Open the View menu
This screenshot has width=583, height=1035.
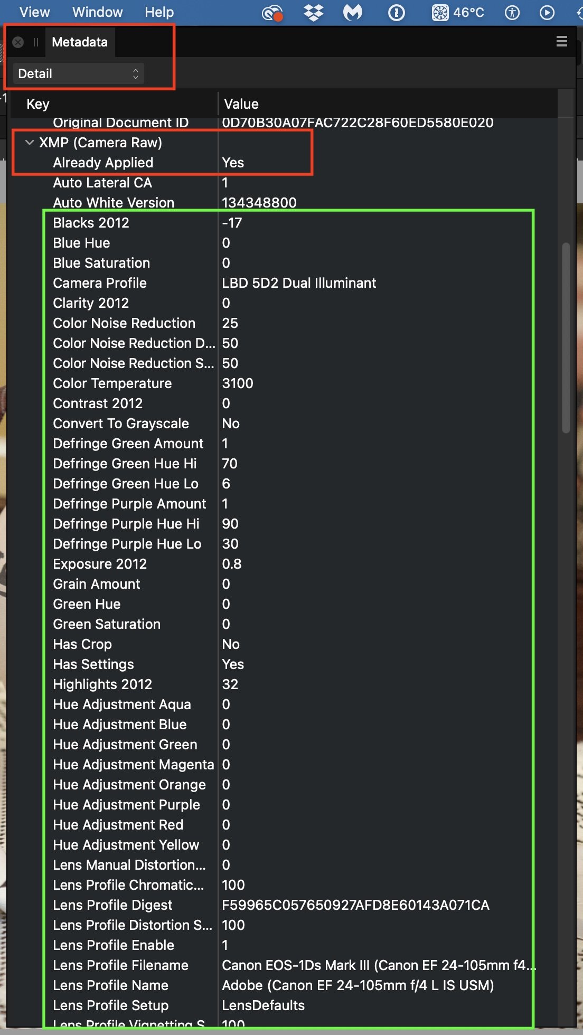coord(35,12)
